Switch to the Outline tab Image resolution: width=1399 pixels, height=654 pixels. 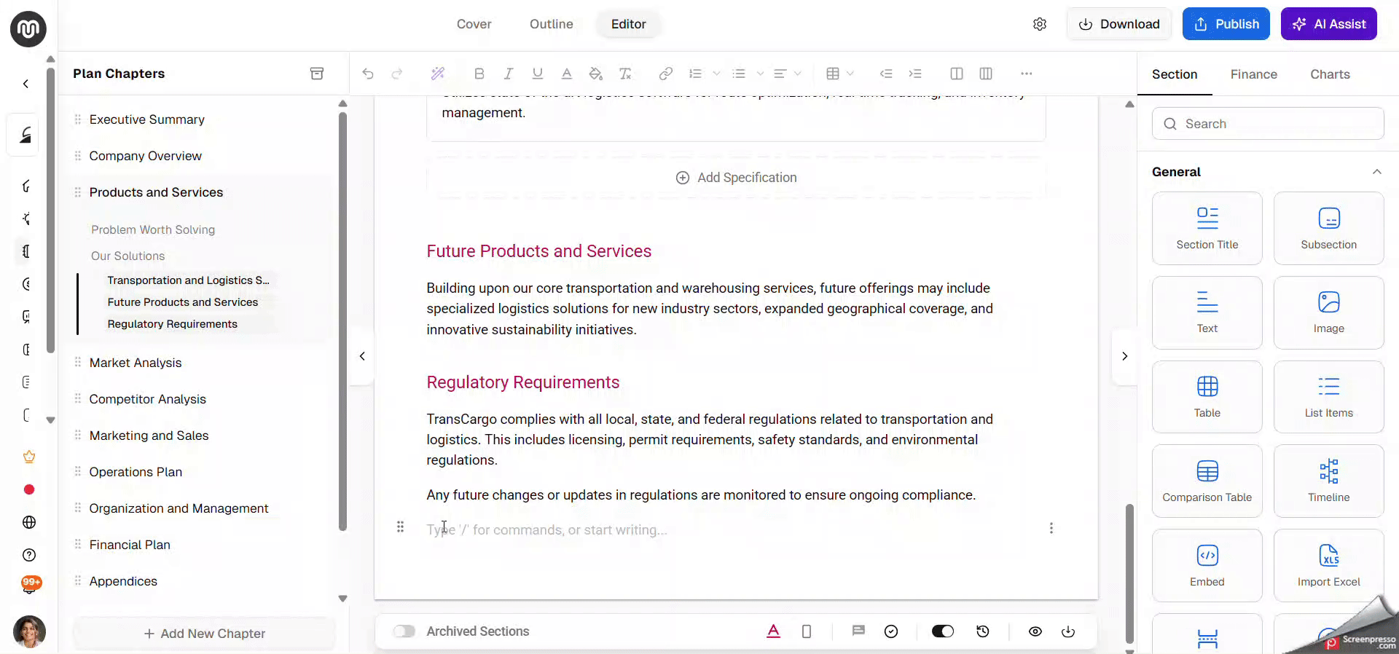coord(552,24)
